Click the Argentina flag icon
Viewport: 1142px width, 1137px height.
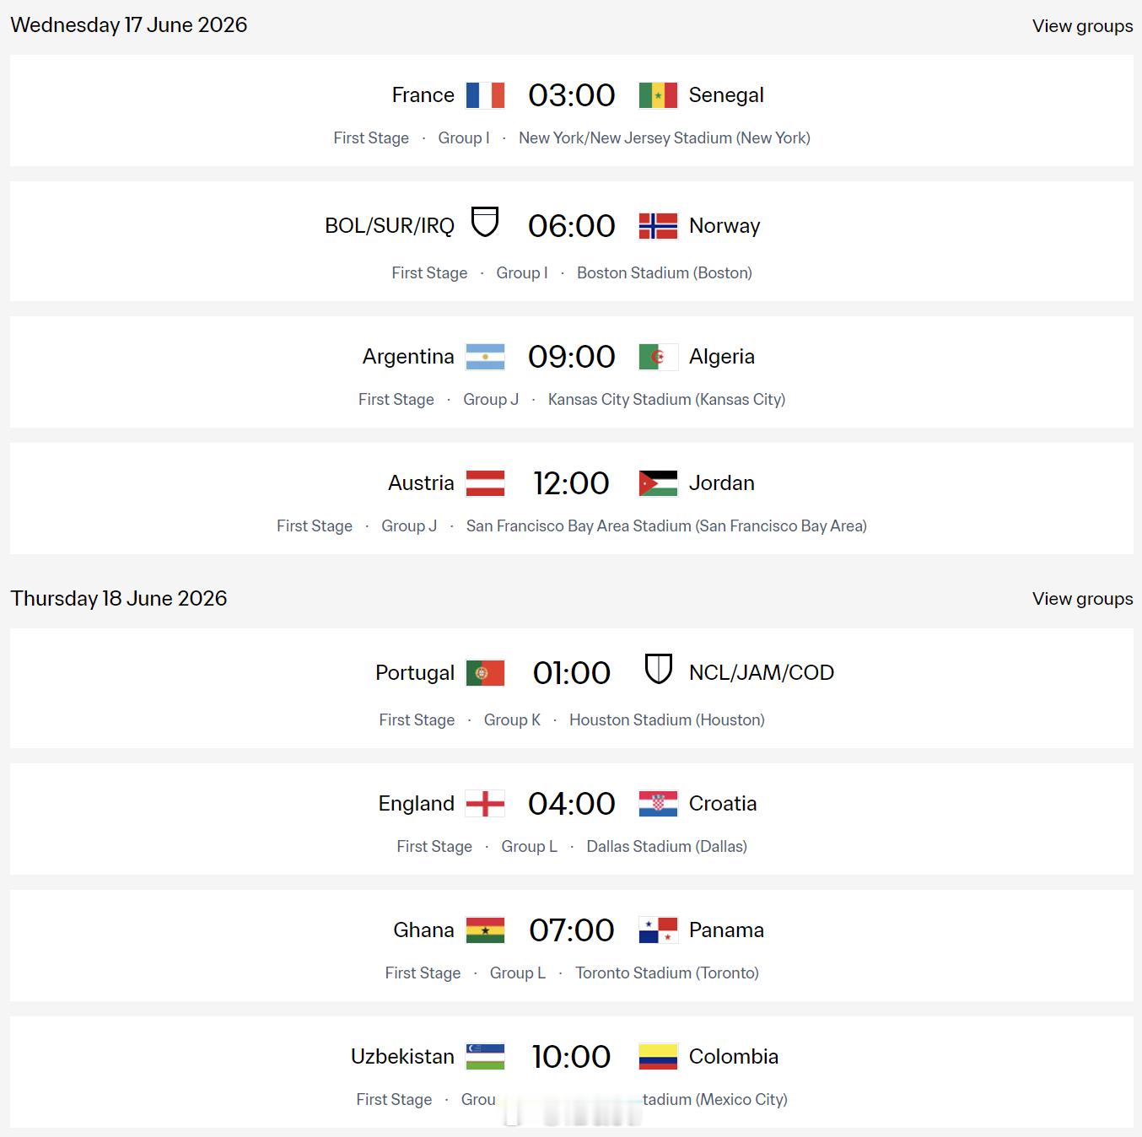coord(485,357)
